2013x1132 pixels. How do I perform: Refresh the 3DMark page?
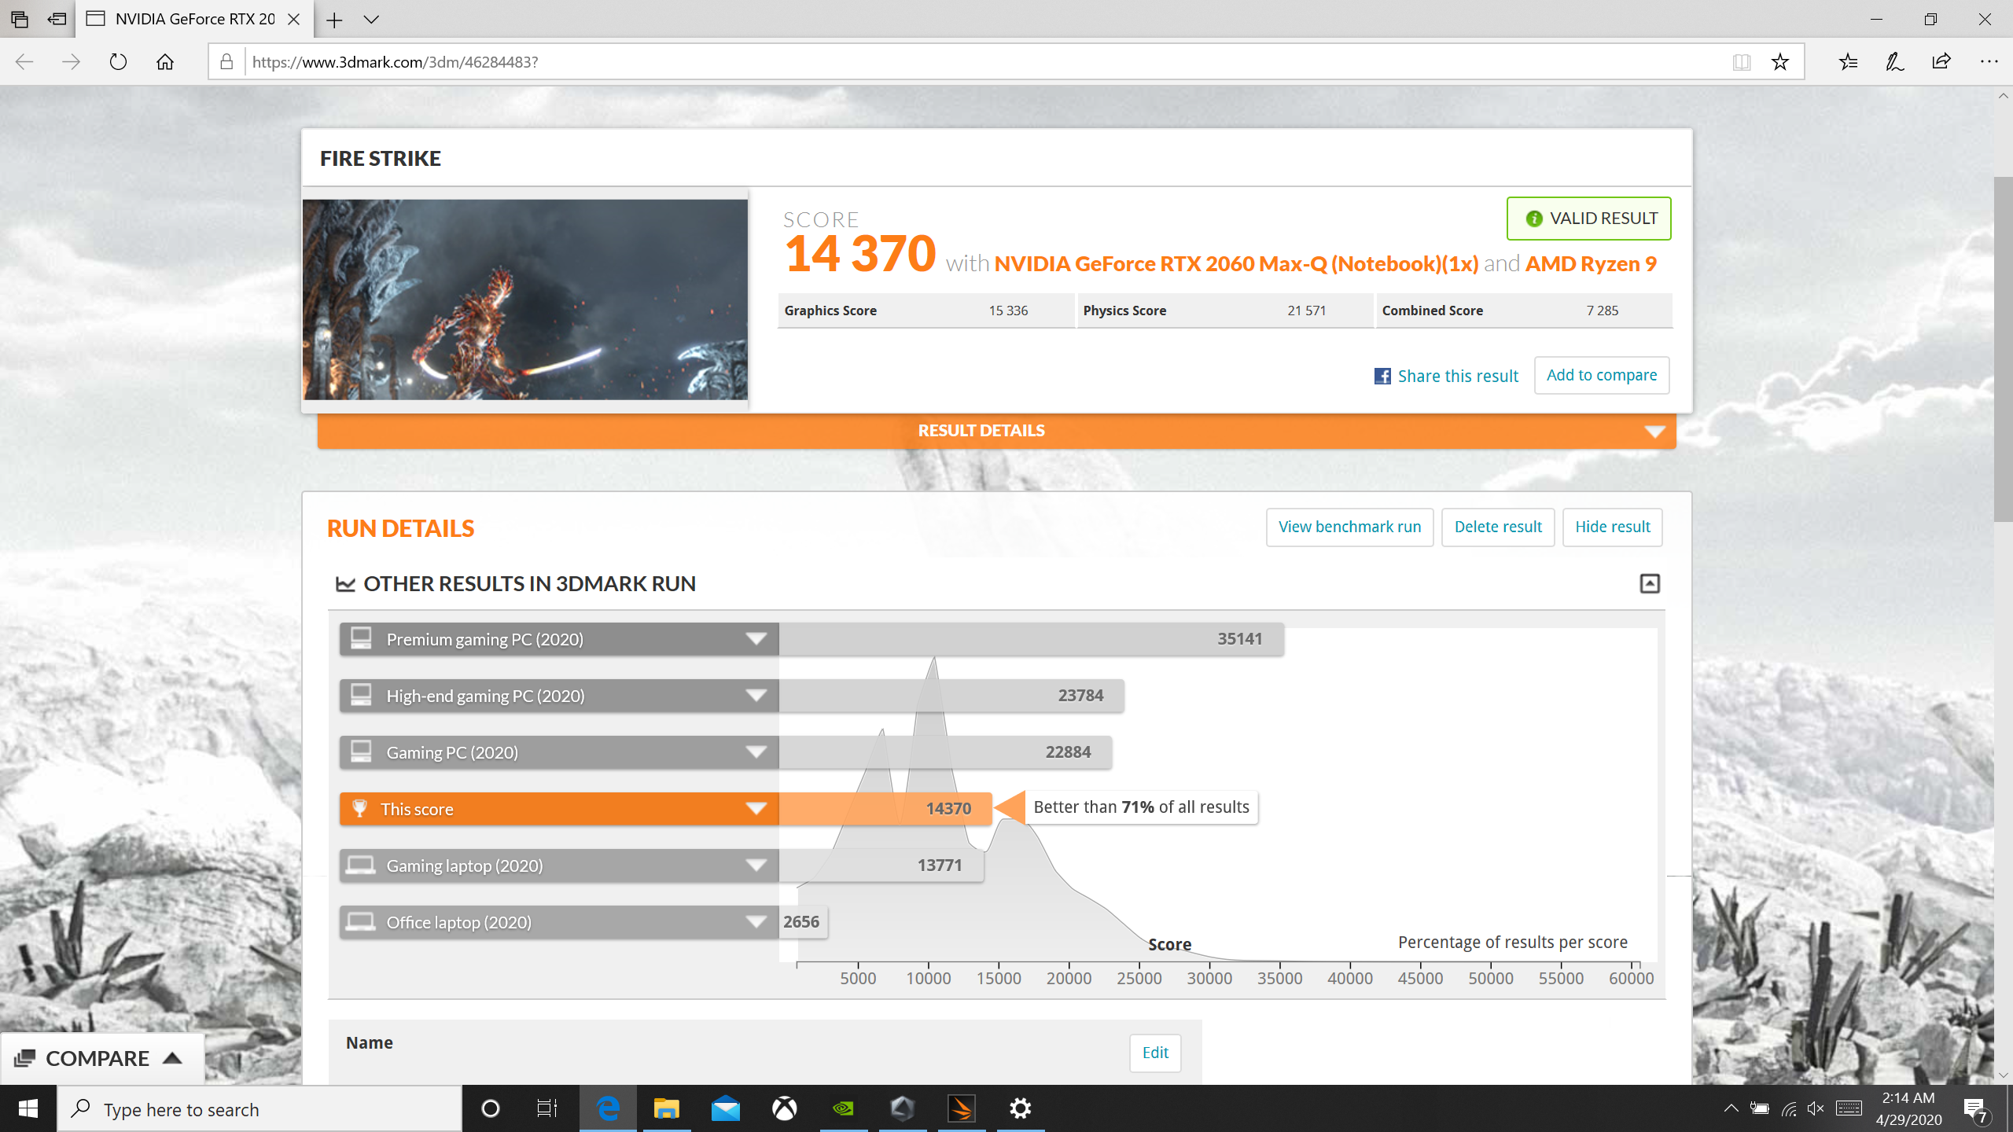[x=118, y=62]
